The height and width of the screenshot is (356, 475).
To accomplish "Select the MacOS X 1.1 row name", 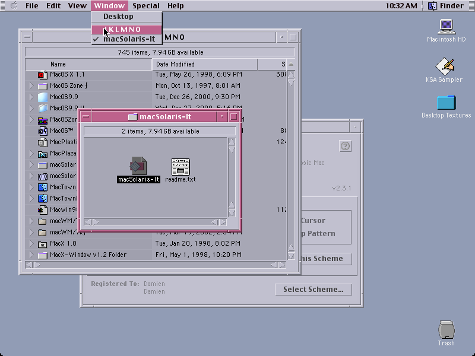I will (x=67, y=75).
